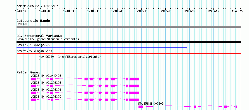Select the Cytogenetic Bands track title

(x=33, y=21)
